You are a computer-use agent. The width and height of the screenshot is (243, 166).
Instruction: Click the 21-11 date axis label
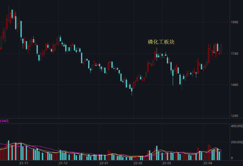pos(24,163)
